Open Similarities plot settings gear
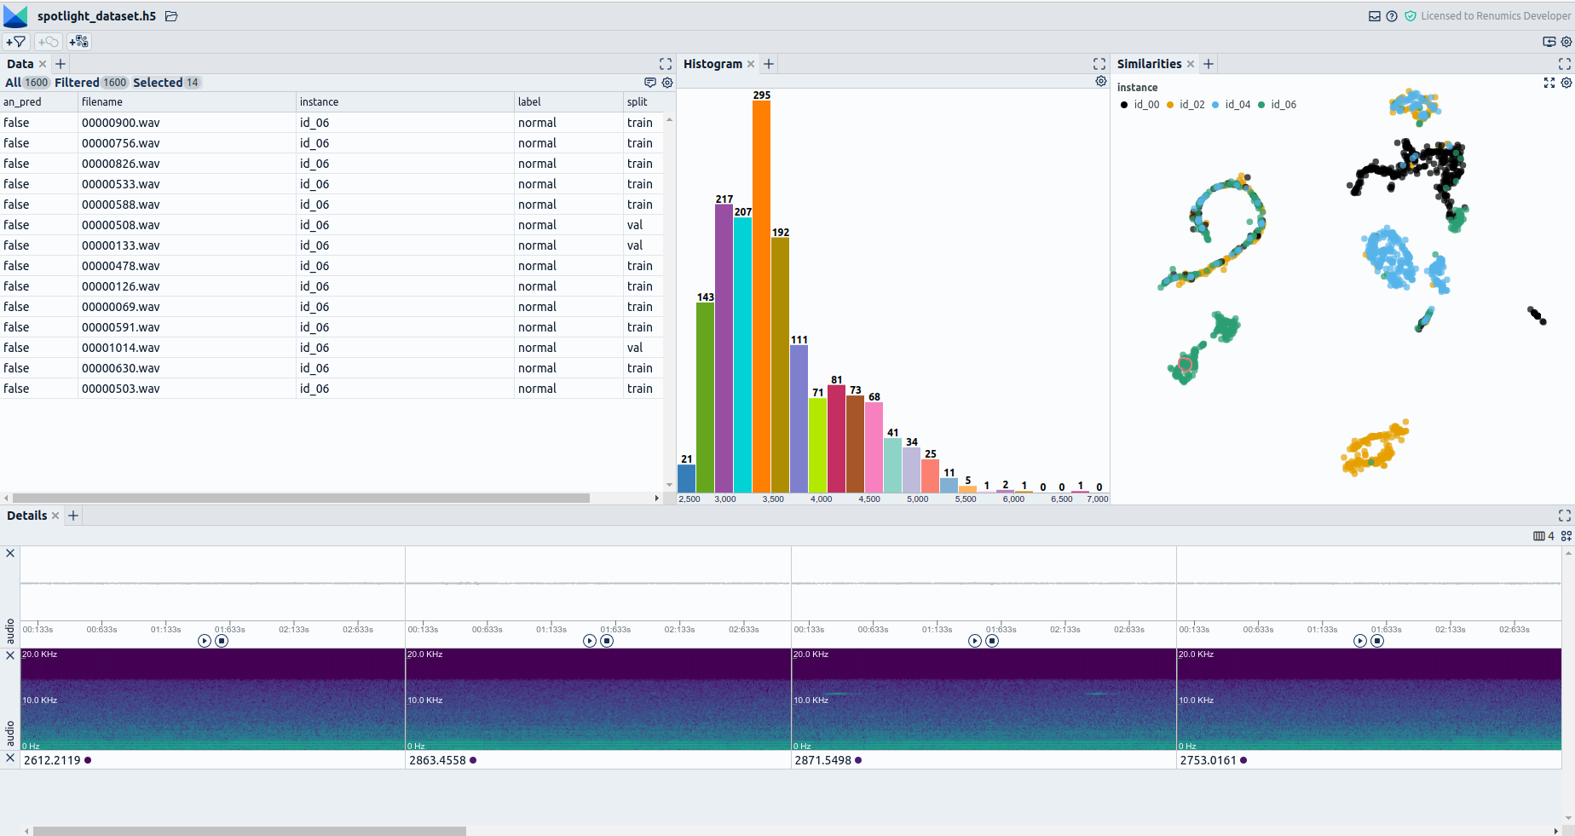The height and width of the screenshot is (836, 1575). pyautogui.click(x=1566, y=83)
